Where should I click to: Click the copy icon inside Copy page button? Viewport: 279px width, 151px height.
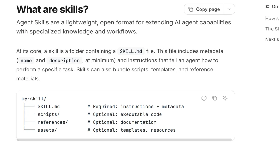click(191, 9)
